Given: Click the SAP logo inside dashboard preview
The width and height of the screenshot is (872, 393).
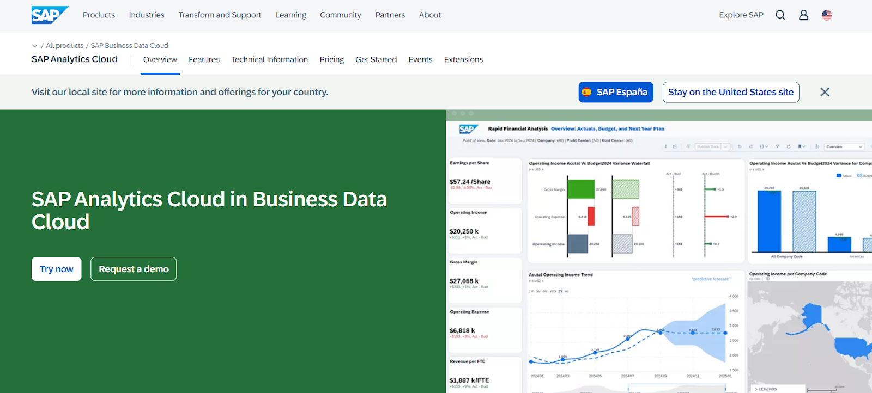Looking at the screenshot, I should click(x=468, y=129).
